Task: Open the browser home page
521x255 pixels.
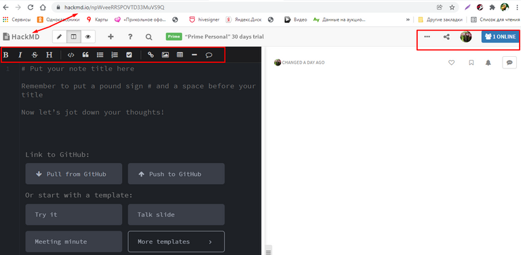Action: point(43,7)
